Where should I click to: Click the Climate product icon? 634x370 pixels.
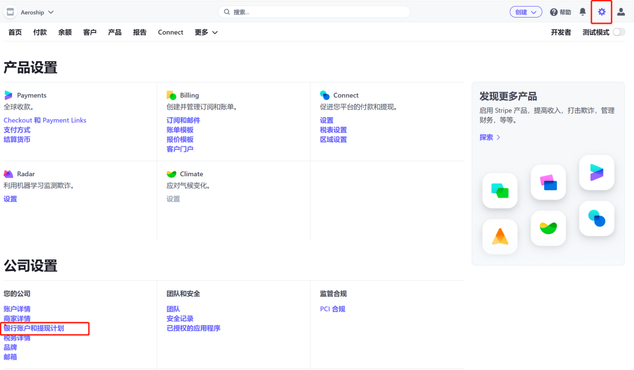tap(172, 174)
